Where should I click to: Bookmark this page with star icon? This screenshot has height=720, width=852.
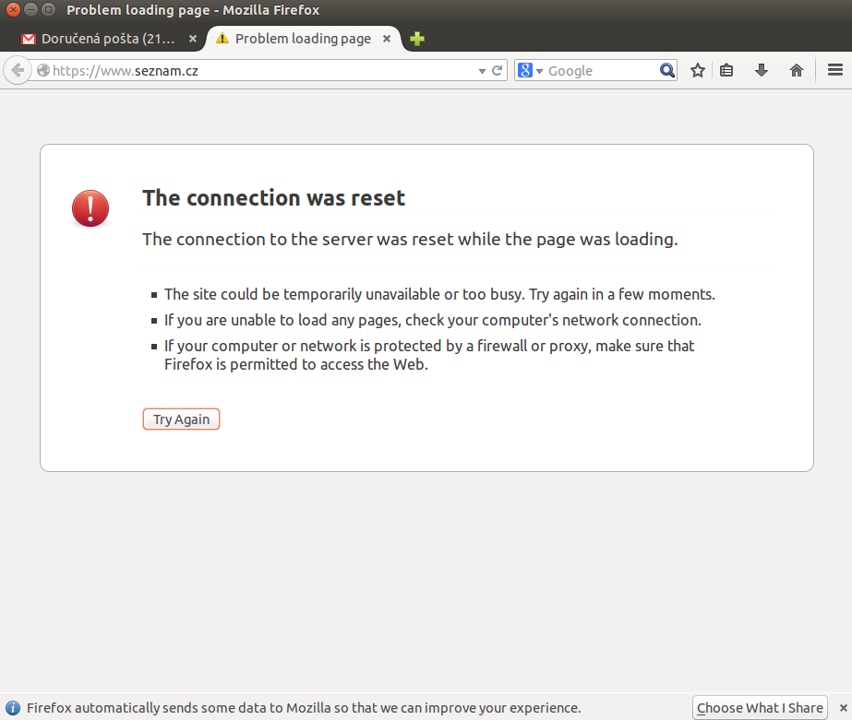698,71
